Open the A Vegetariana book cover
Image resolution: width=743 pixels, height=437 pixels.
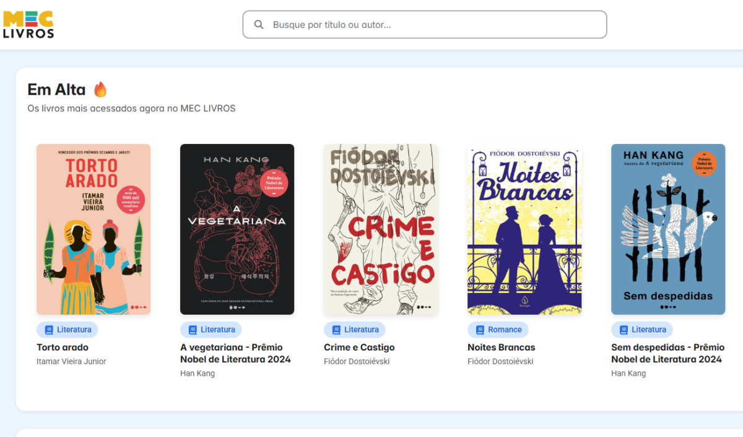click(x=237, y=229)
